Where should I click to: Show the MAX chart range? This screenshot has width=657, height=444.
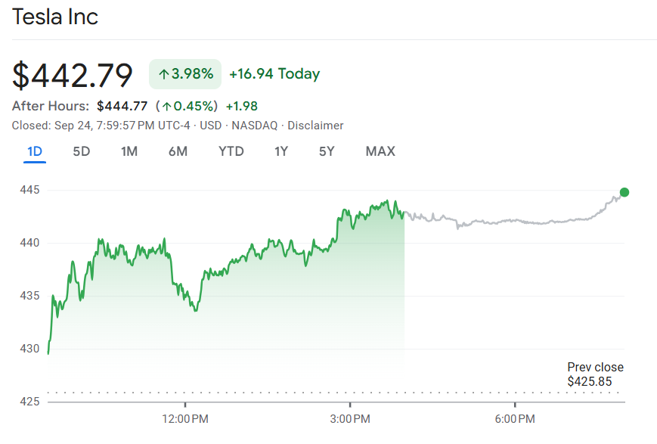(x=380, y=151)
